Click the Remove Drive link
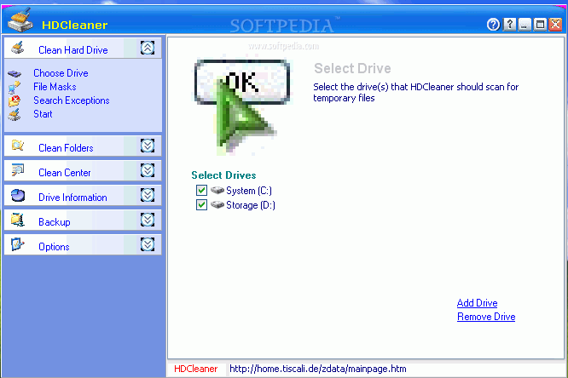568x378 pixels. [486, 317]
